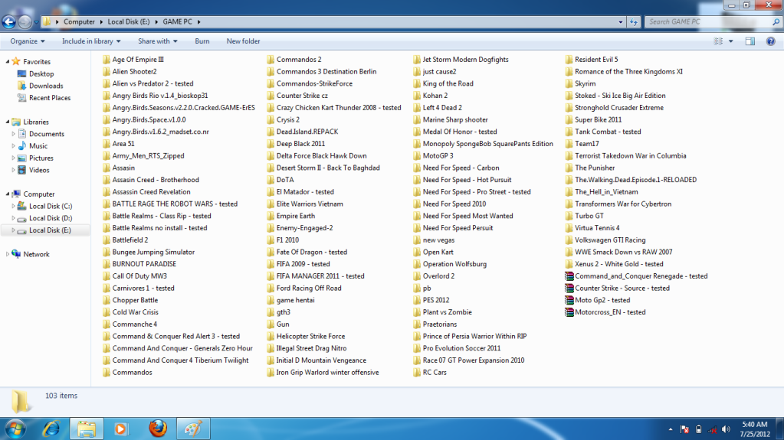Switch to Paint in the taskbar
Screen dimensions: 784x440
tap(193, 429)
